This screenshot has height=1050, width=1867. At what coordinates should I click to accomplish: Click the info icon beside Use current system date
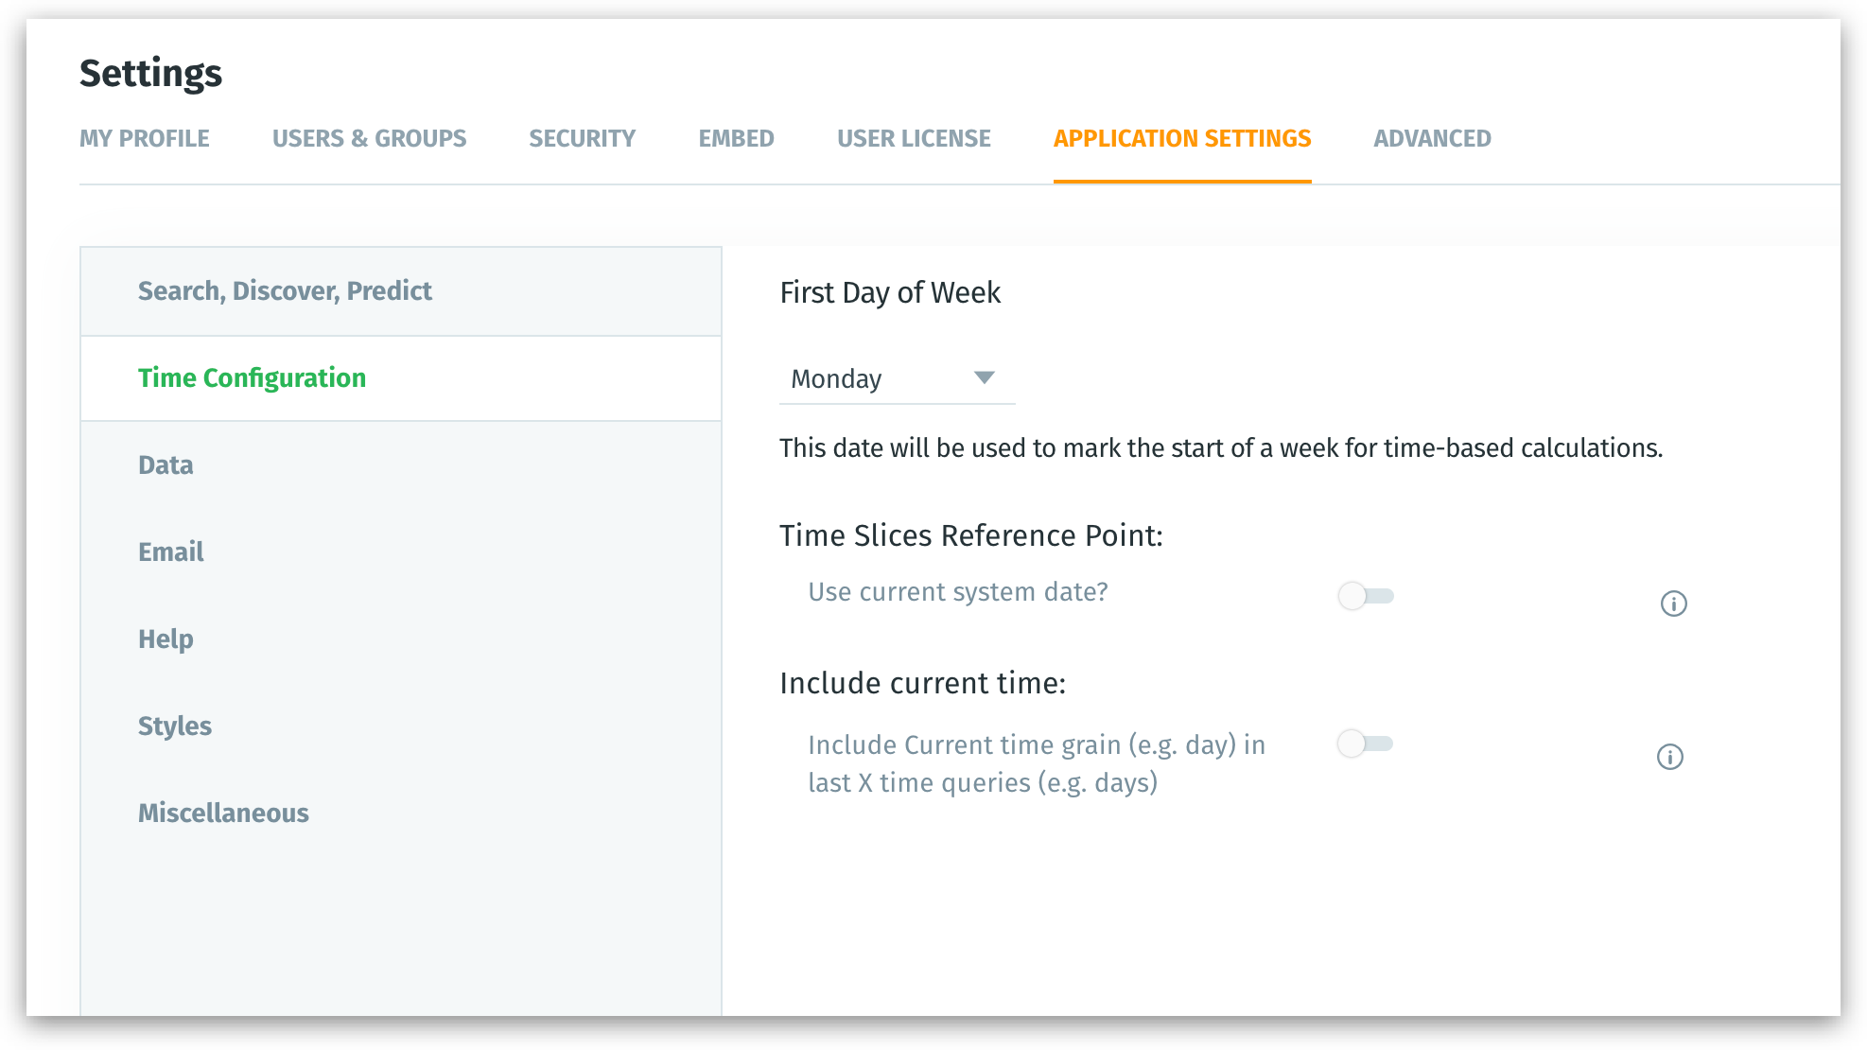pos(1671,603)
